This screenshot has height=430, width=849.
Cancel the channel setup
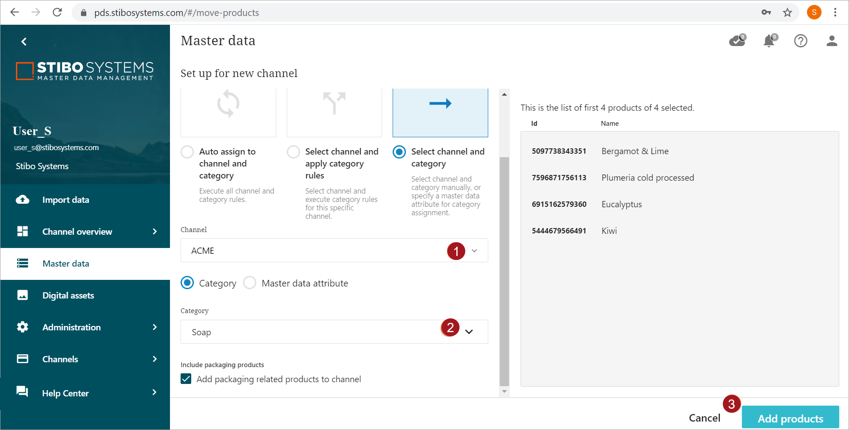tap(704, 418)
